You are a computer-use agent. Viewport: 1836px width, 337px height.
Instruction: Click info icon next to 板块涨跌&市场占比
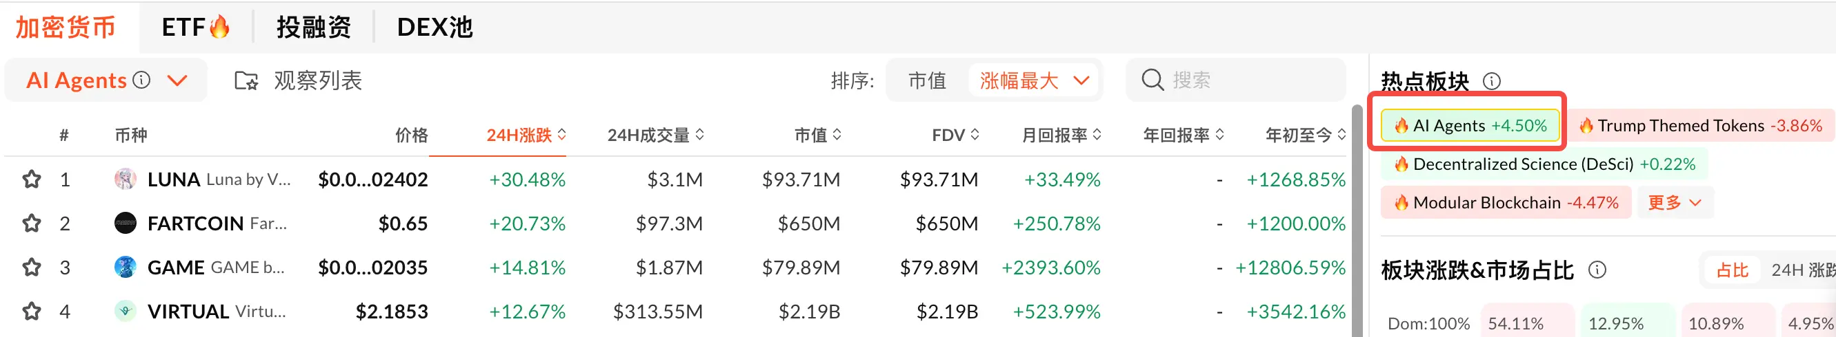(1597, 270)
